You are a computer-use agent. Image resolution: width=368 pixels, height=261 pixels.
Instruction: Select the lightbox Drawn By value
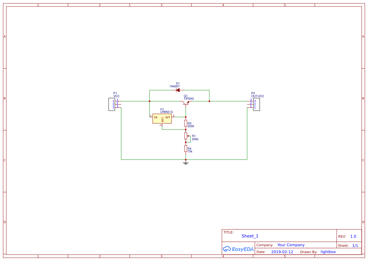(328, 252)
